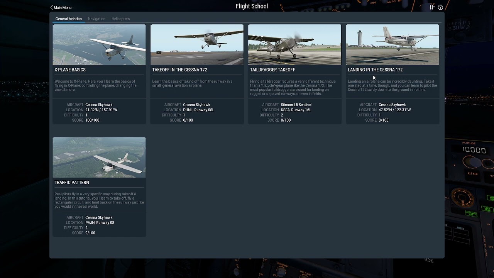Screen dimensions: 494x278
Task: Click the TAILDRAGGER TAKEOFF title
Action: 272,70
